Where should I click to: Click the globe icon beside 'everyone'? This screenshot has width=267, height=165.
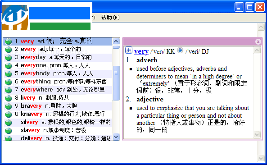[x=8, y=66]
